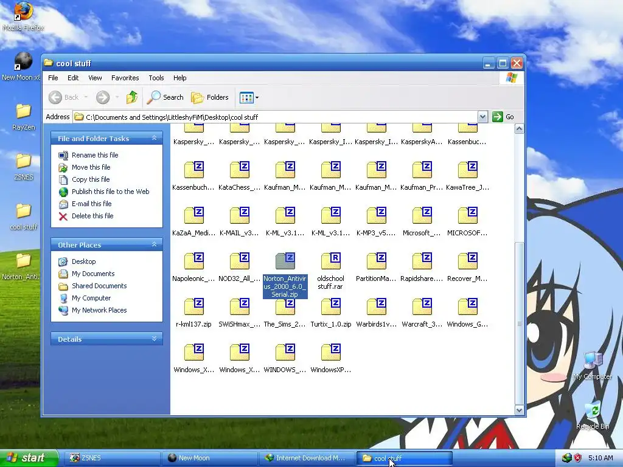This screenshot has height=467, width=623.
Task: Open the Favorites menu
Action: click(x=125, y=78)
